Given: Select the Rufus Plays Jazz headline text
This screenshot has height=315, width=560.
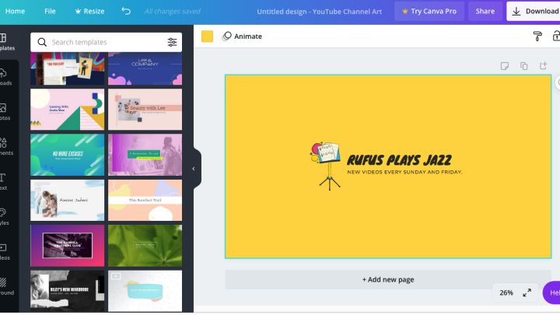Looking at the screenshot, I should [x=399, y=160].
